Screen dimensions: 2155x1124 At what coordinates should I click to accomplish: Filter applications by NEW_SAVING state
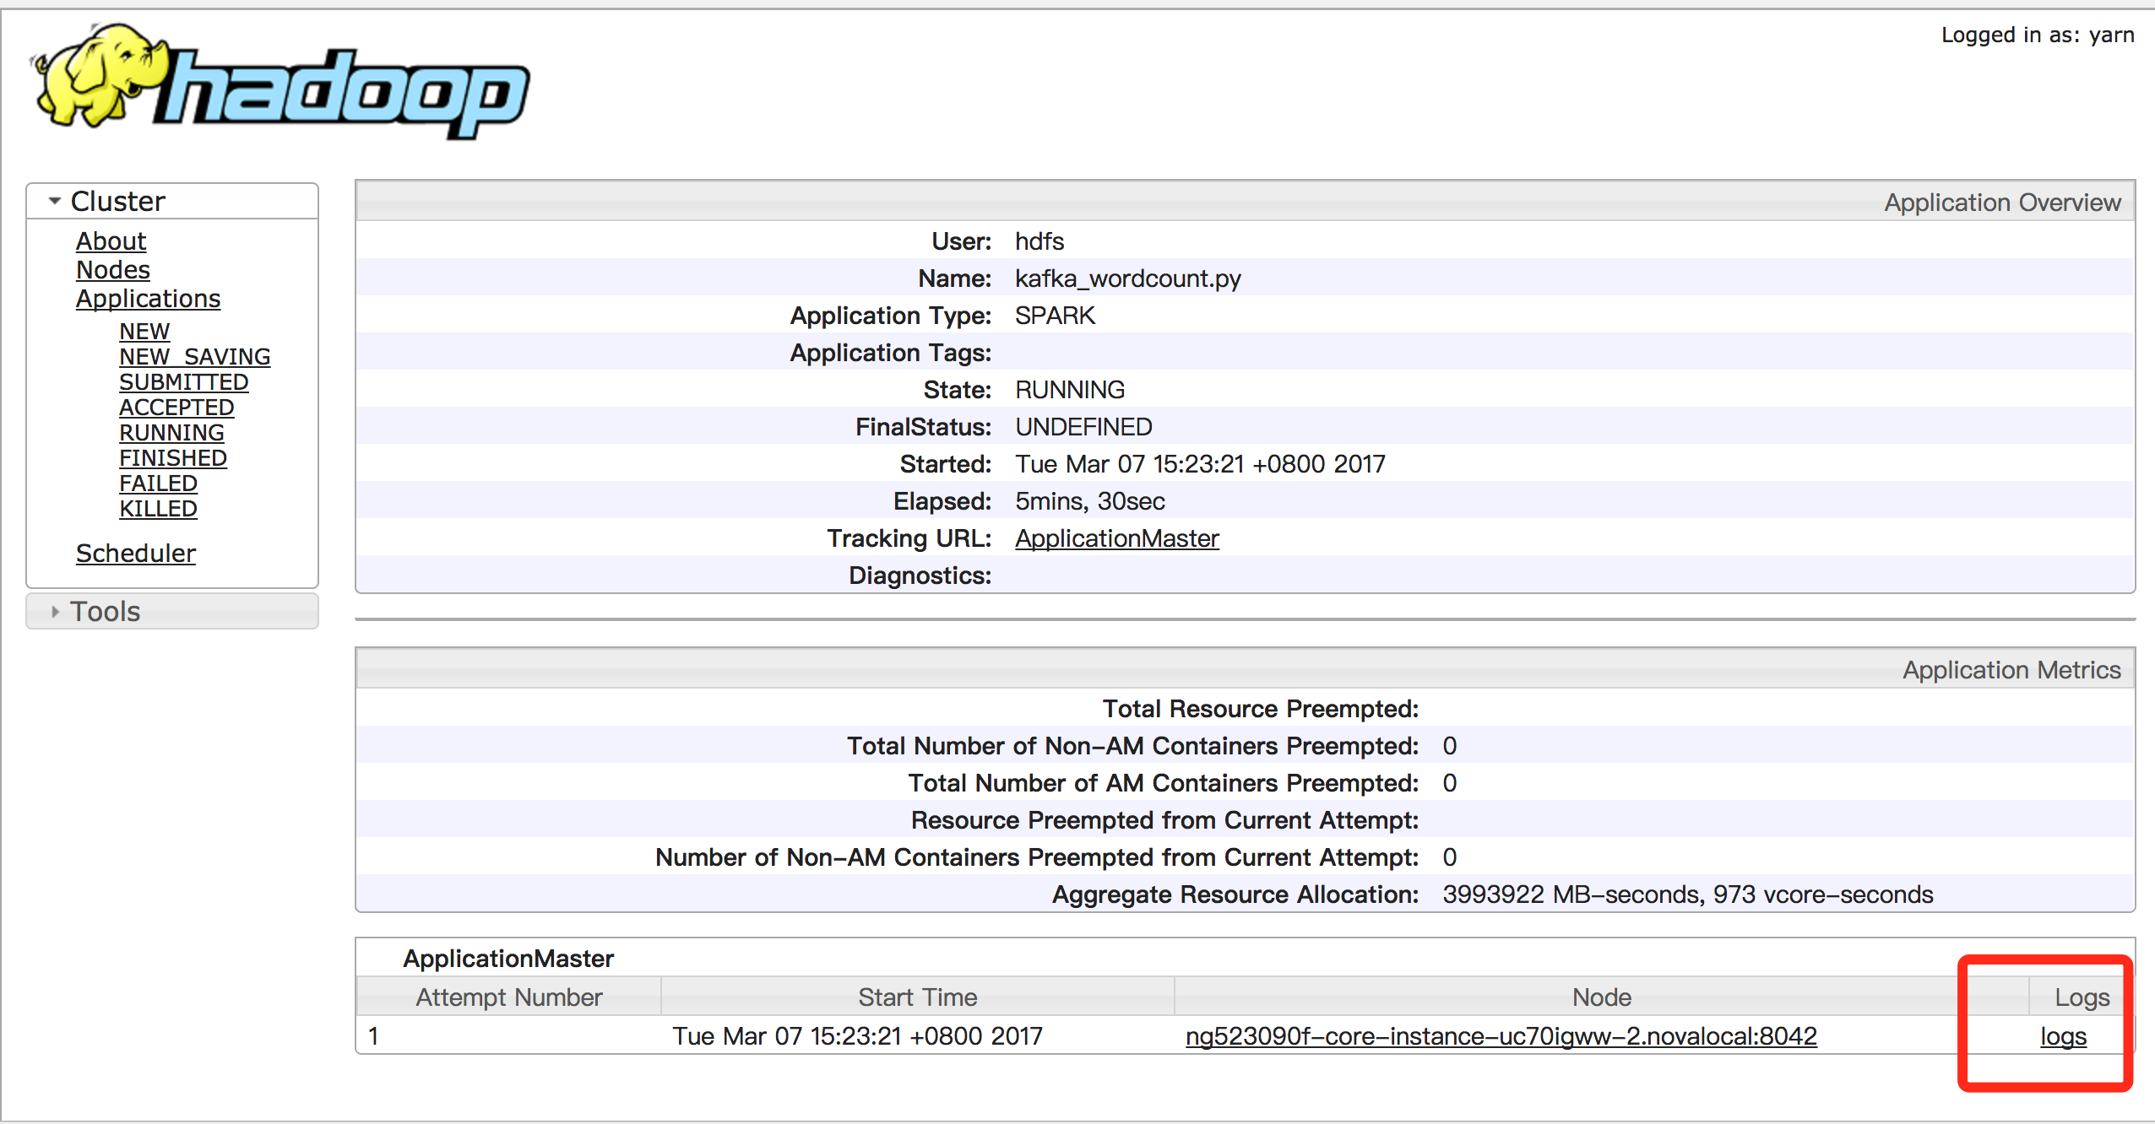tap(195, 357)
